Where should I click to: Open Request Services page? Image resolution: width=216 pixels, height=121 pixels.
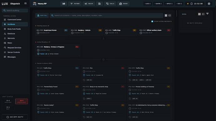pos(15,48)
